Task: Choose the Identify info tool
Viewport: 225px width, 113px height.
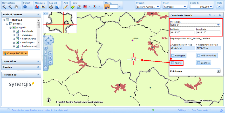Action: [x=25, y=7]
